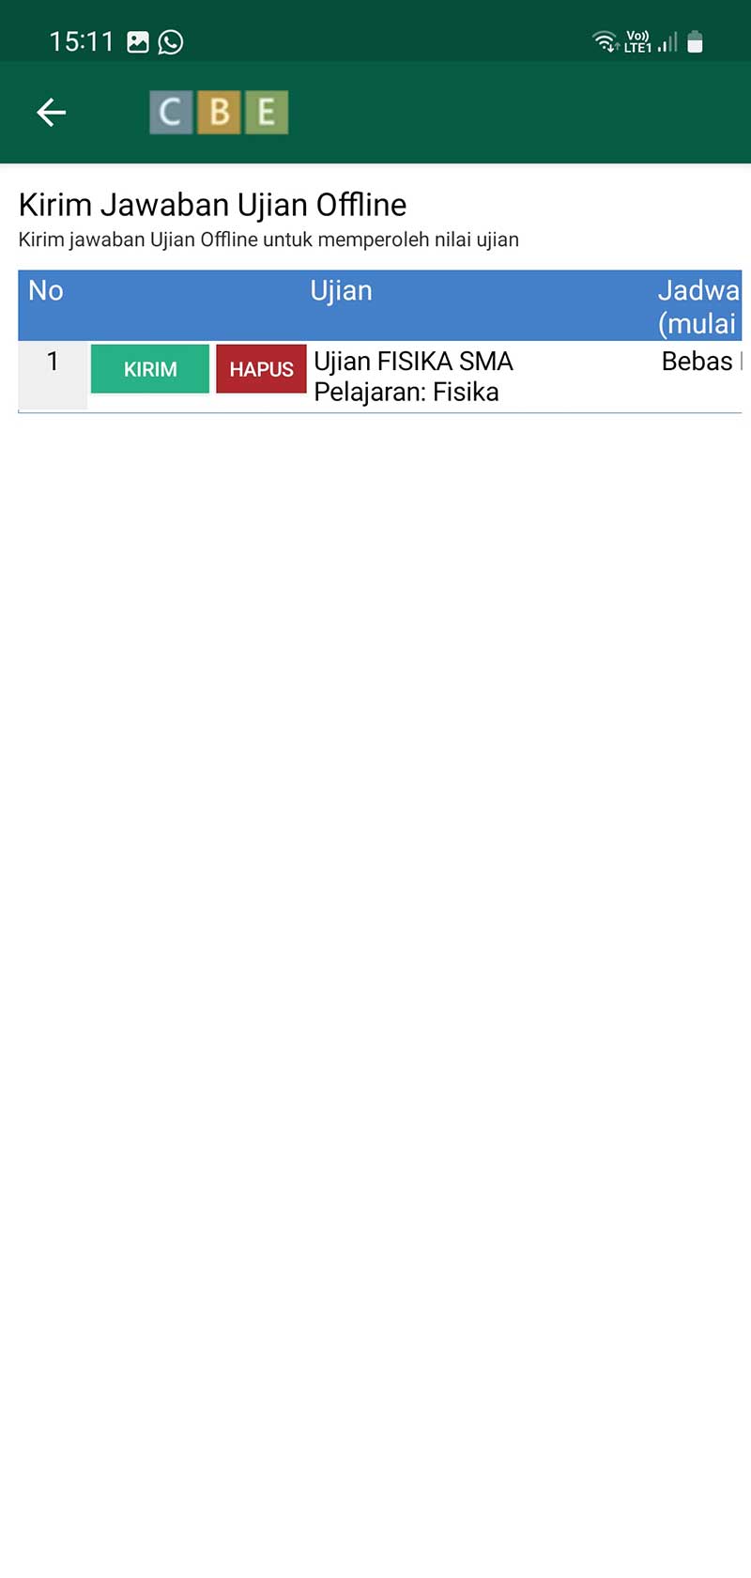Tap the signal strength icon
This screenshot has height=1578, width=751.
click(667, 42)
